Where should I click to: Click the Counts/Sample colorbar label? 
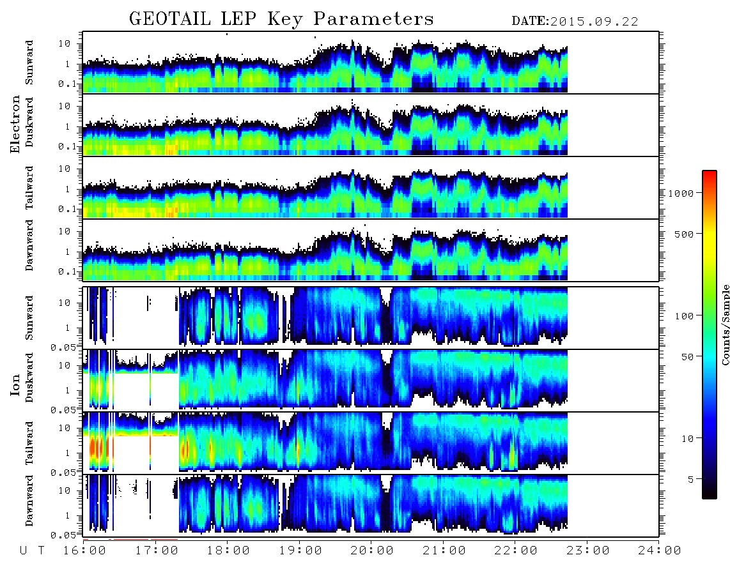(725, 324)
